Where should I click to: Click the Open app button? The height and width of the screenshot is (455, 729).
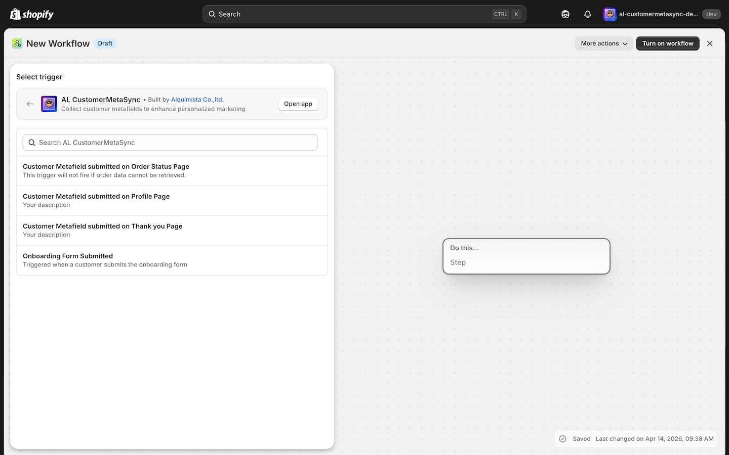tap(298, 104)
